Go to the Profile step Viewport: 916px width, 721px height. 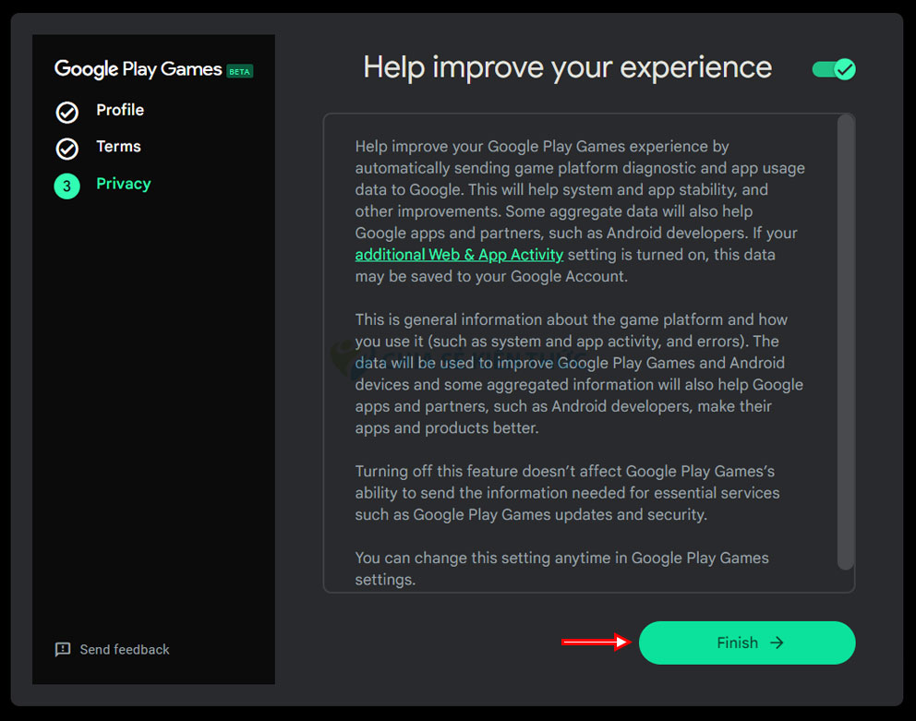(120, 110)
